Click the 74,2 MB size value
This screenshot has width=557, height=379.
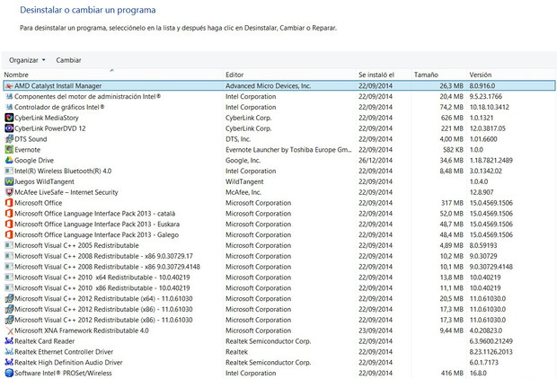point(452,107)
